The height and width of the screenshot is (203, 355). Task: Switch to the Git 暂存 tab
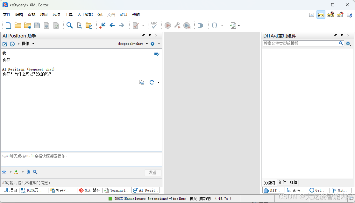tap(89, 190)
